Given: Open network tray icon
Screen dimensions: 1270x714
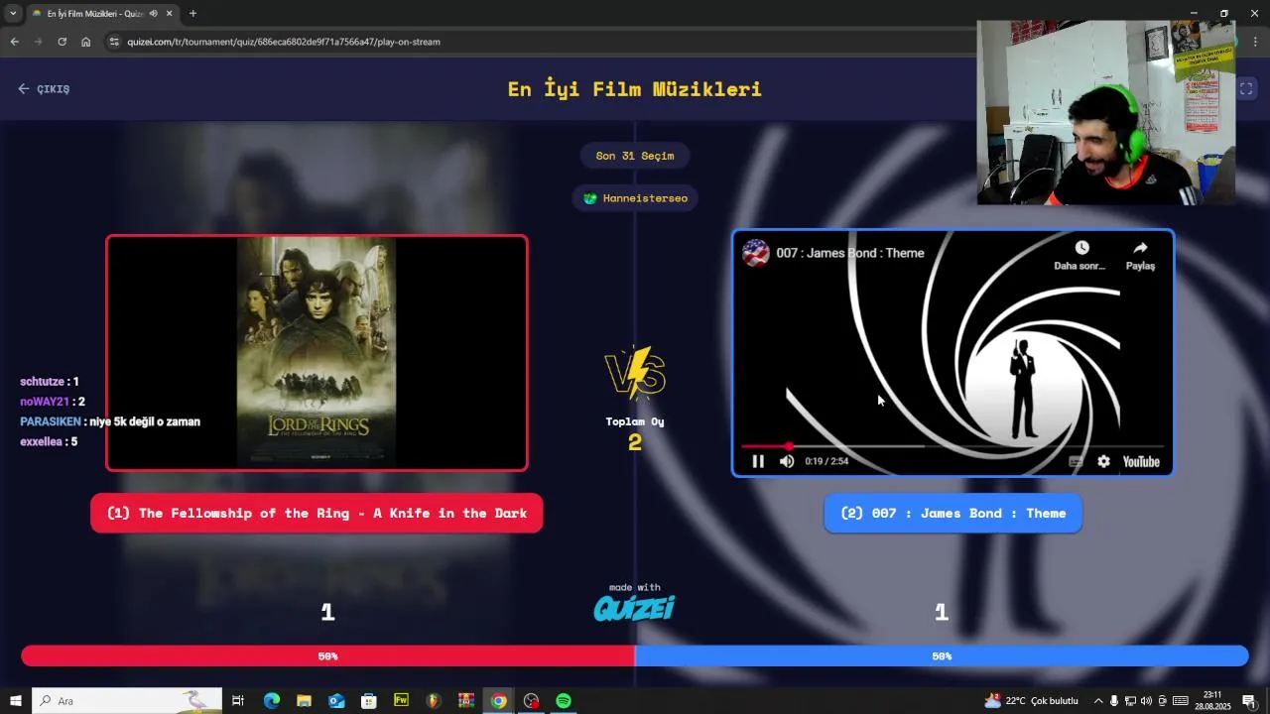Looking at the screenshot, I should (1130, 701).
